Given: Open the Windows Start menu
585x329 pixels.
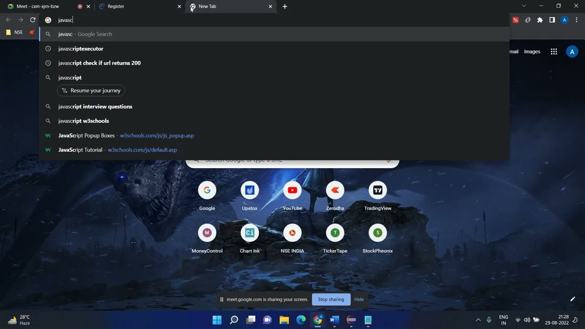Looking at the screenshot, I should coord(217,320).
